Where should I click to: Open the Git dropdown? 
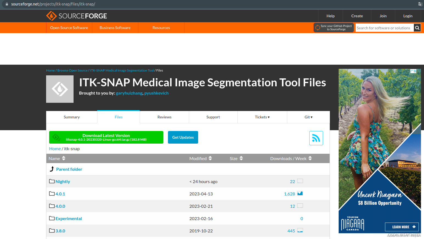[308, 117]
